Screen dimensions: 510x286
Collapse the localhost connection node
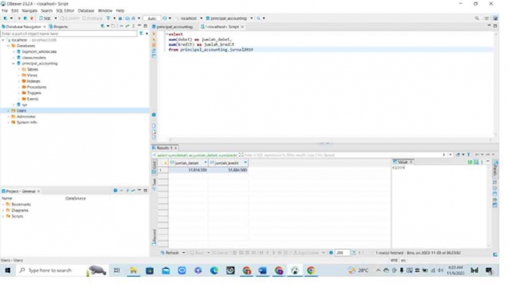(x=3, y=40)
